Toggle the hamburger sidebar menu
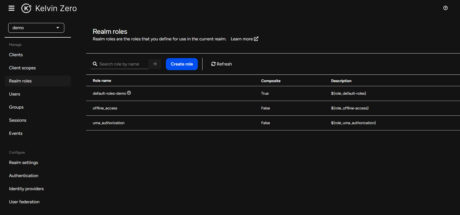460x215 pixels. coord(11,8)
